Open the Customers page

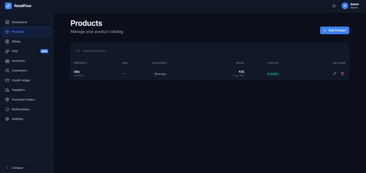[x=27, y=71]
